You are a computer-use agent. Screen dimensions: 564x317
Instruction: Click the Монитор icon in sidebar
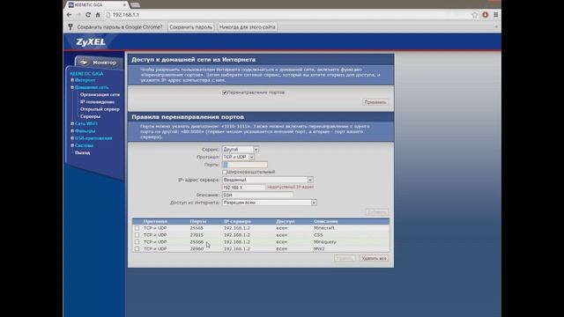(84, 63)
